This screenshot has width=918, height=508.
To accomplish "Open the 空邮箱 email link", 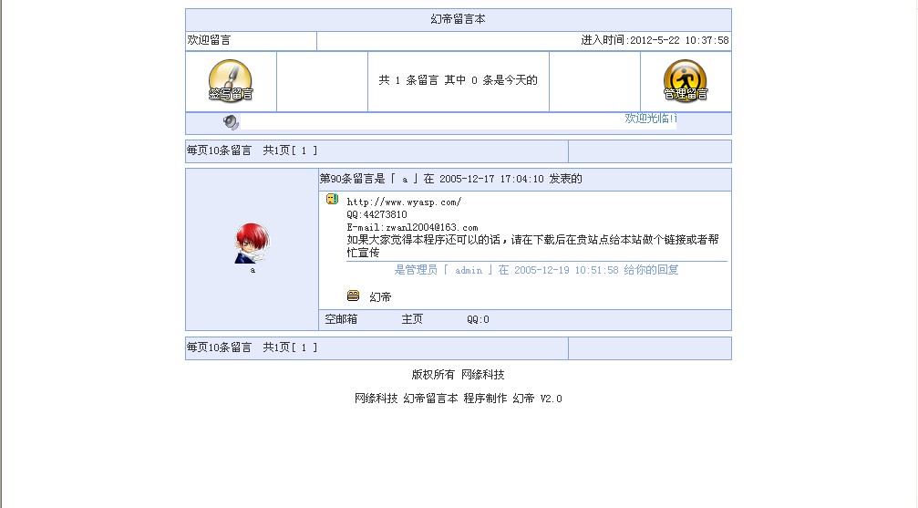I will pos(341,319).
